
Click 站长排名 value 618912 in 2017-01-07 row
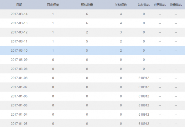pyautogui.click(x=144, y=87)
